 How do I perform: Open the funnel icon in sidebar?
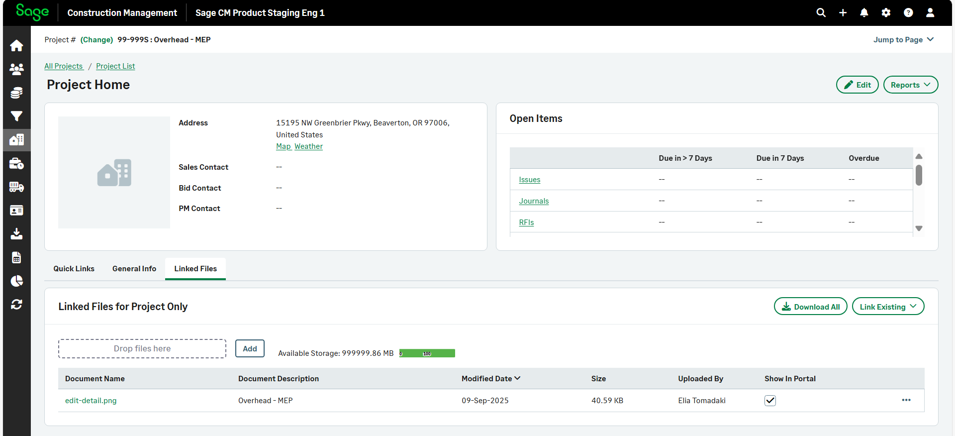(16, 116)
